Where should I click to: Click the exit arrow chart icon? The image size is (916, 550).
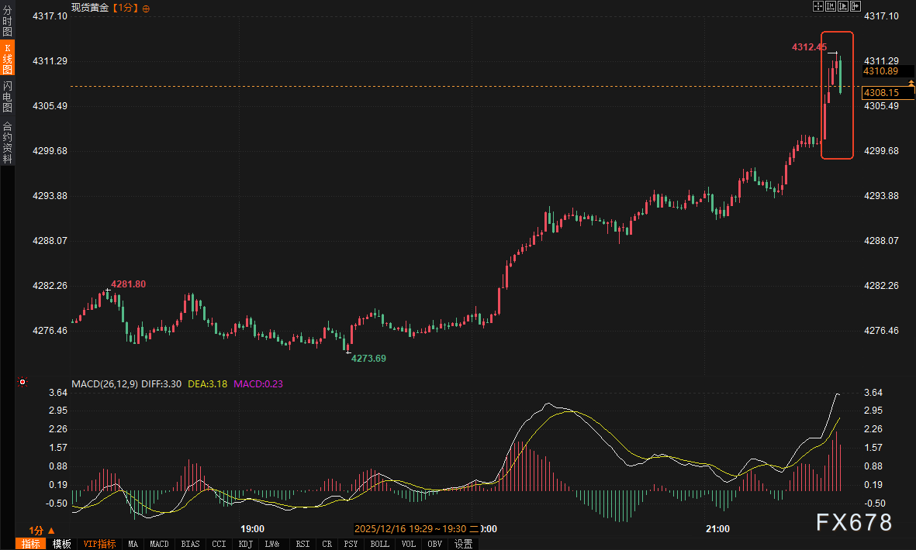coord(856,7)
